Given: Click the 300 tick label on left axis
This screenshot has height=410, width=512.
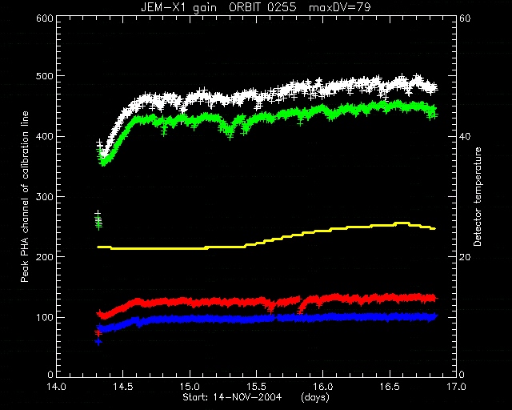Looking at the screenshot, I should (x=45, y=197).
